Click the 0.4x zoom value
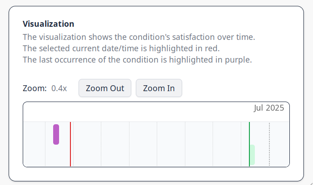313x185 pixels. [x=59, y=88]
